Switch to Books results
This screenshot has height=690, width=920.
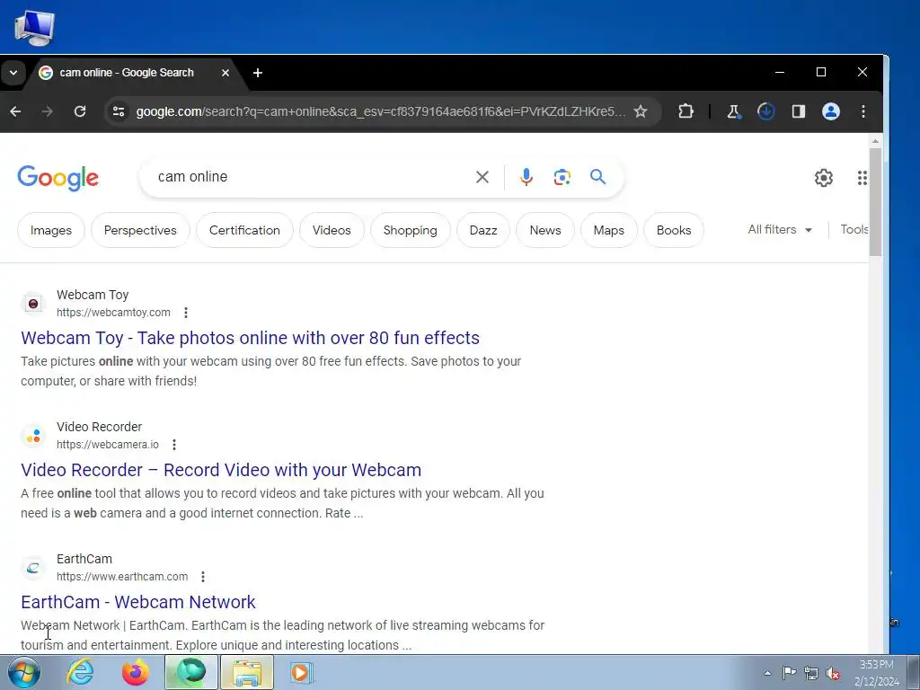click(x=674, y=230)
